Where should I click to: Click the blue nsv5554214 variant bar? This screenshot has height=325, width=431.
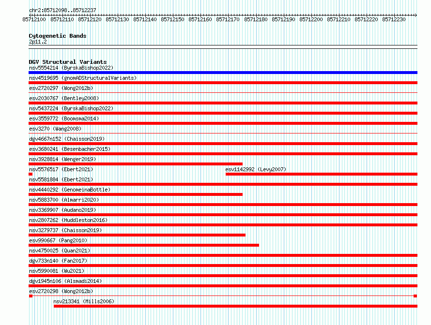(223, 73)
